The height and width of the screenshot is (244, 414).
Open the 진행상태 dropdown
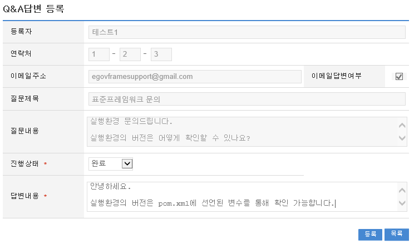click(111, 163)
